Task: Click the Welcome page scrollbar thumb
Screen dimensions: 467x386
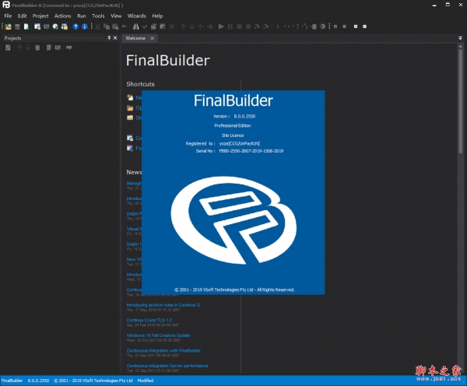Action: coord(461,101)
